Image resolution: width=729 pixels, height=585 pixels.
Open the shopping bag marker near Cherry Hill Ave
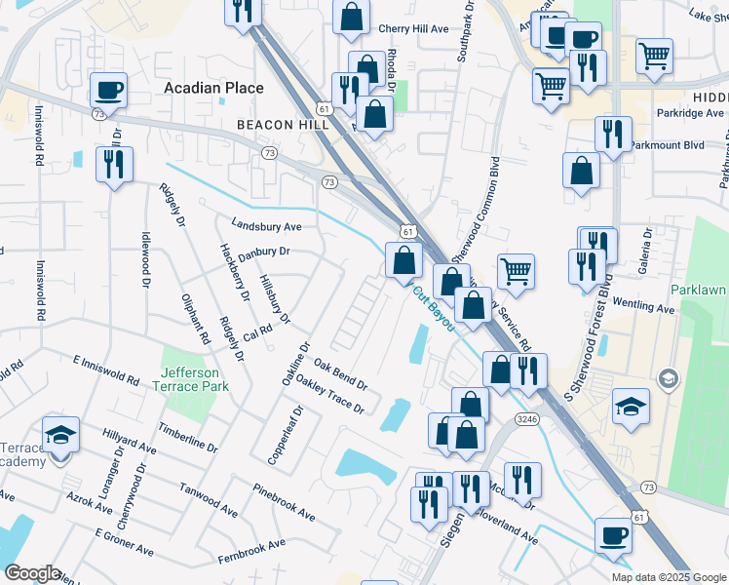tap(351, 18)
